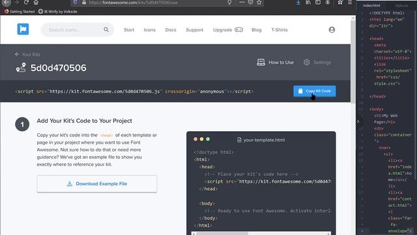Click the search magnifier icon

click(106, 29)
